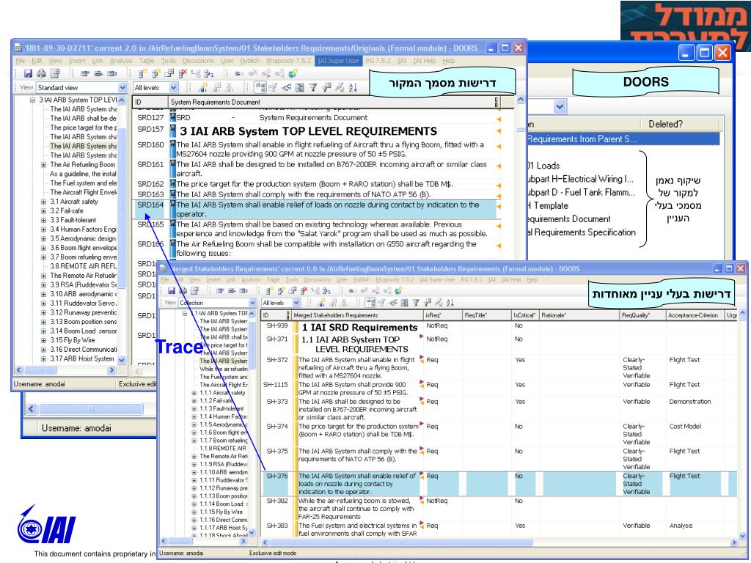
Task: Click 'Demonstration' cell in row SH-373
Action: 689,402
